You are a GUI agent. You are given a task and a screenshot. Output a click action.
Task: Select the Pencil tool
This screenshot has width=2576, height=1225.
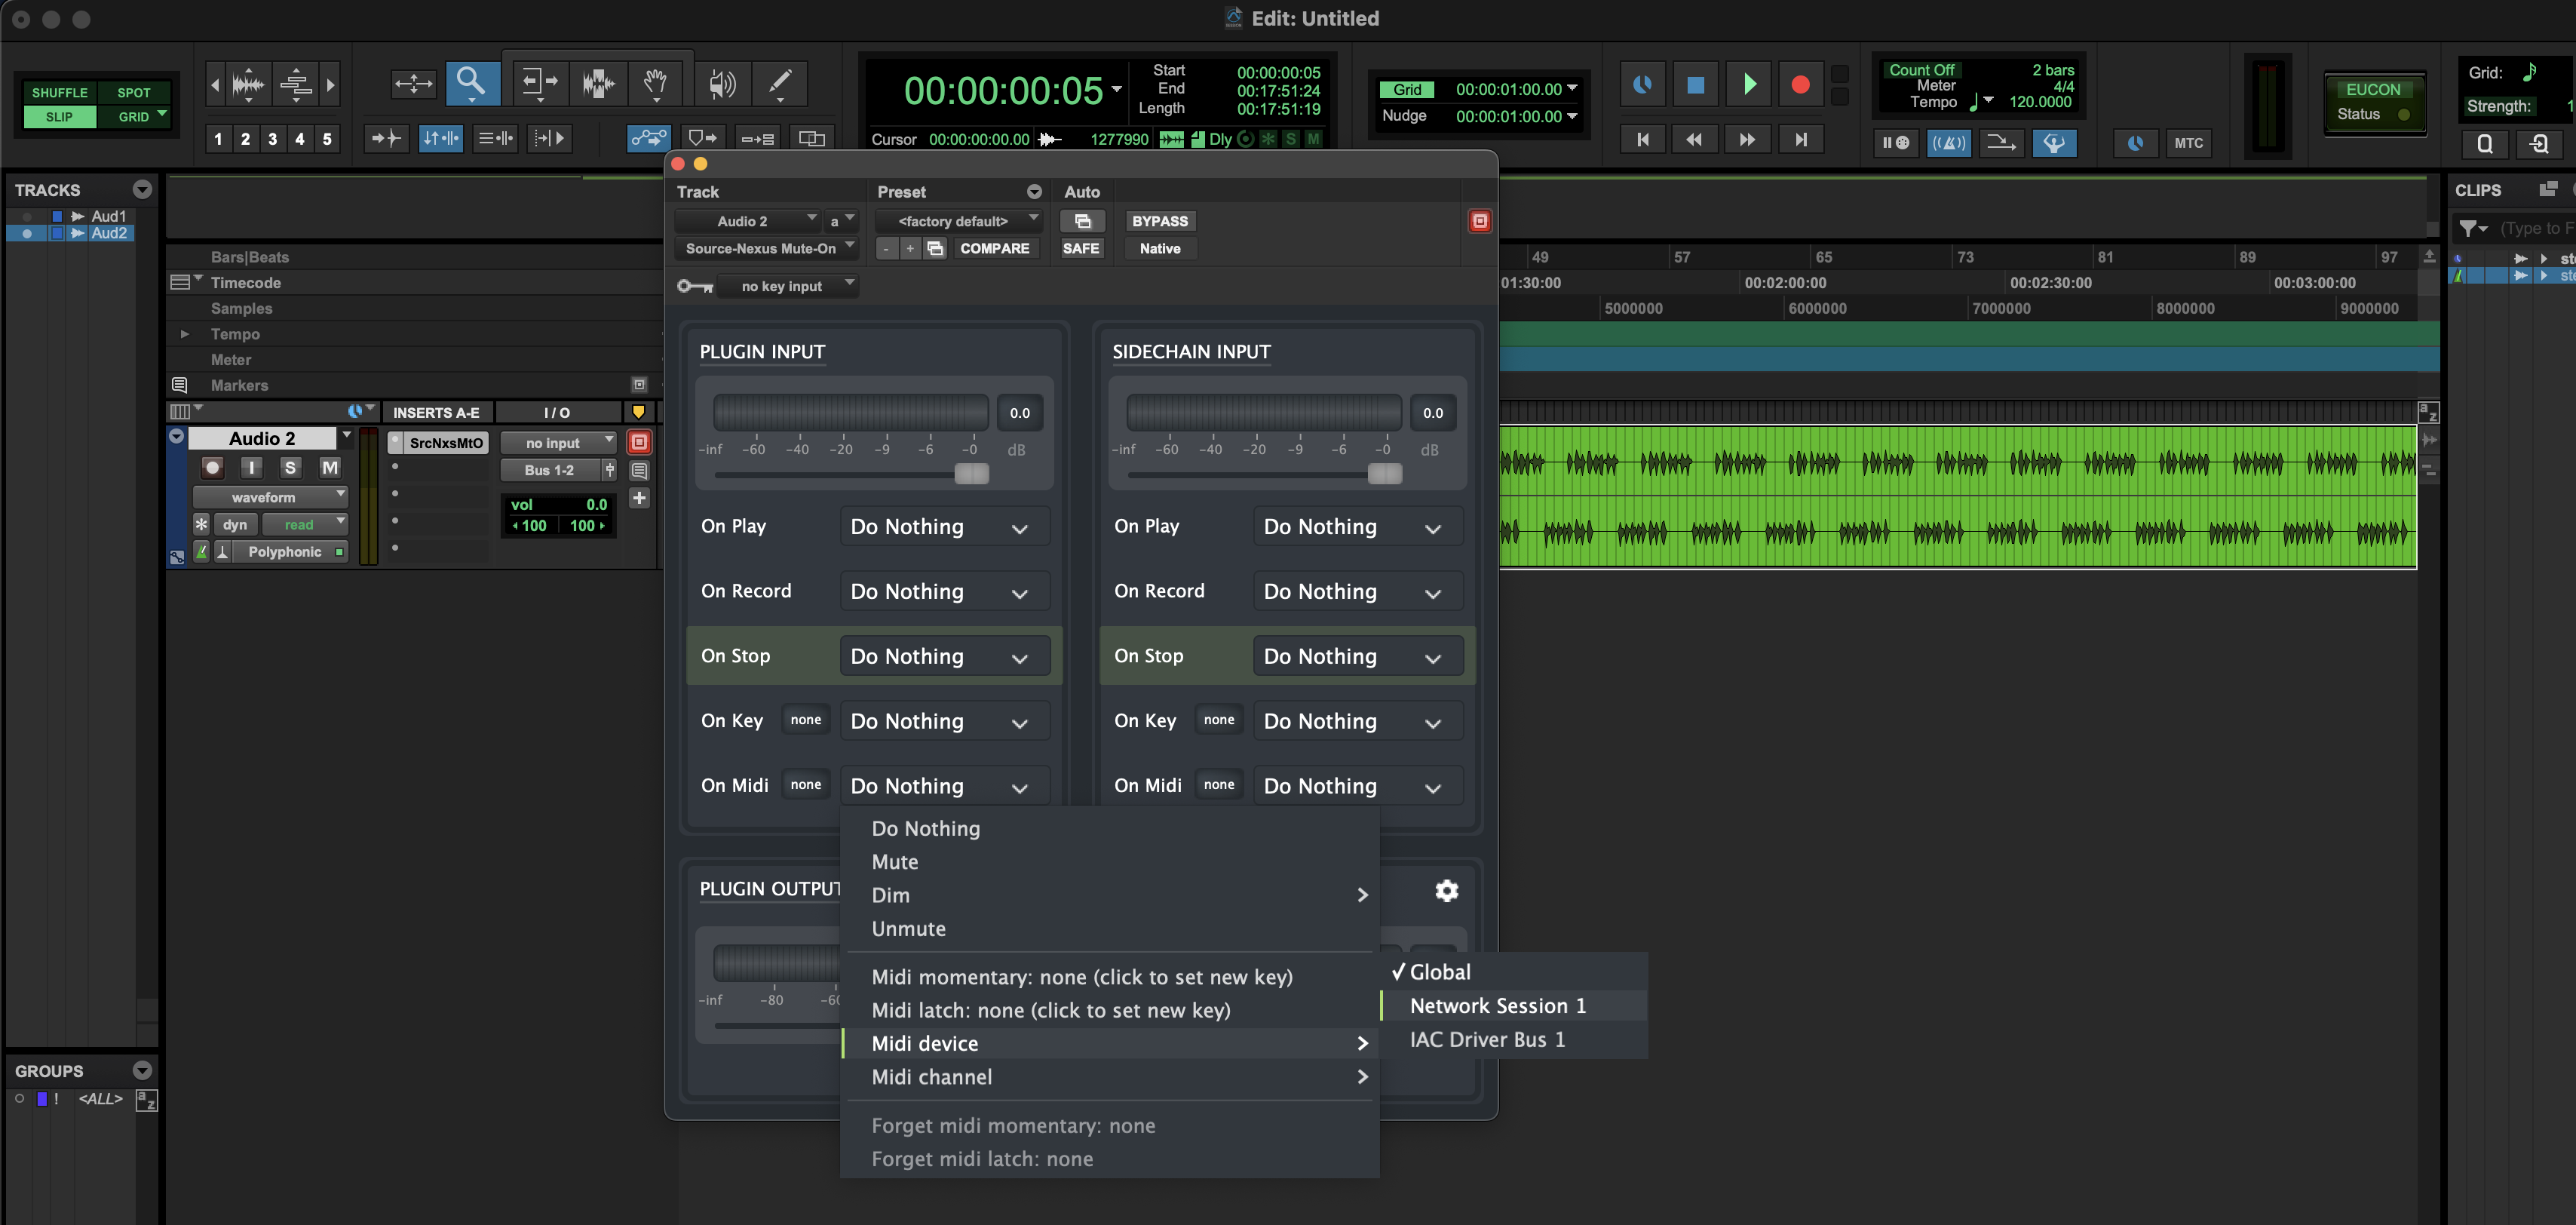[780, 83]
